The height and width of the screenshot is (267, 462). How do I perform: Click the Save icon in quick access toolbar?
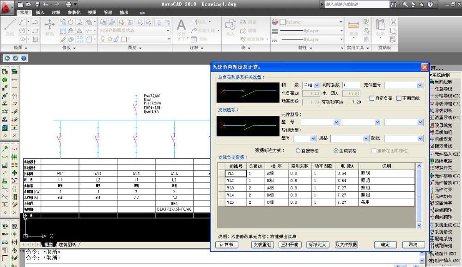[37, 4]
